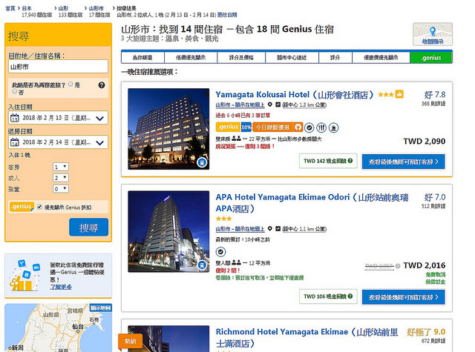
Task: Click Kokusai Hotel's show on map link
Action: (x=240, y=105)
